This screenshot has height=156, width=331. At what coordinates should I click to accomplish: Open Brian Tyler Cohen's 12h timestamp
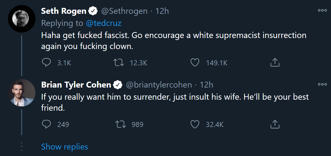[206, 84]
